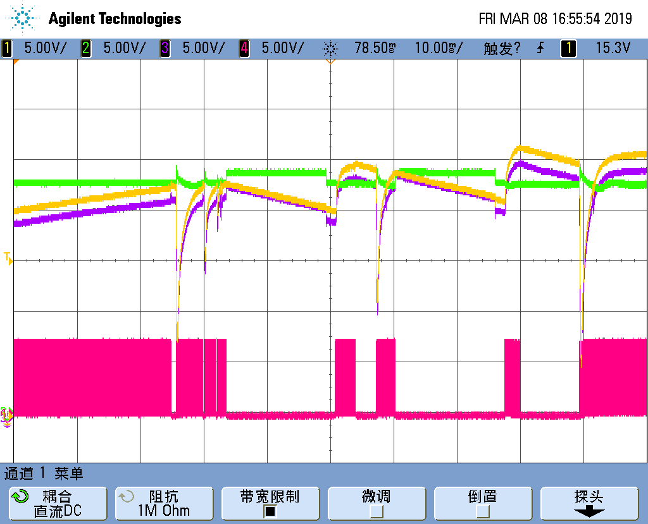Click the Agilent Technologies title text

[x=115, y=18]
